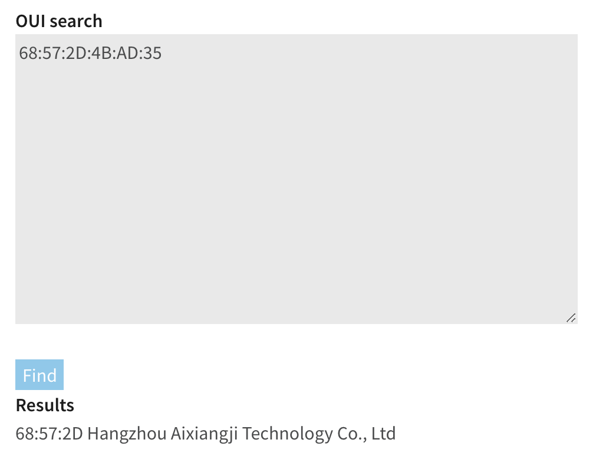Screen dimensions: 606x456
Task: Click the MAC address 68:57:2D:4B:AD:35 text
Action: point(90,54)
